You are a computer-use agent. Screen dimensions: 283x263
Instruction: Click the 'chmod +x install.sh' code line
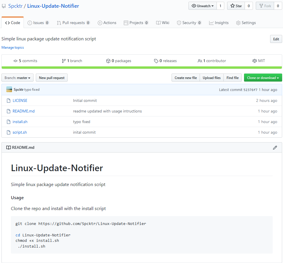point(37,241)
